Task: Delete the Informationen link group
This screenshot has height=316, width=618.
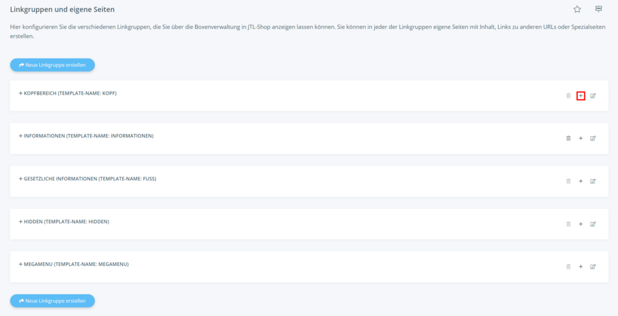Action: pos(568,138)
